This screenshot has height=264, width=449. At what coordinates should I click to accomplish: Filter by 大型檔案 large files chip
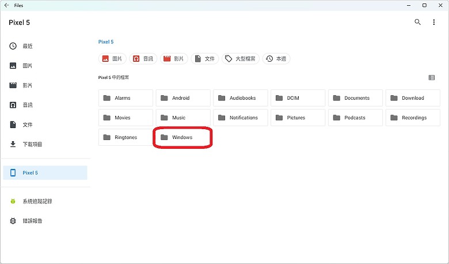tap(241, 59)
